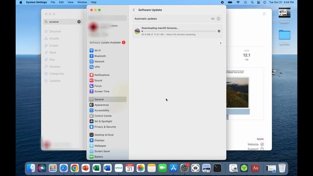Click the macOS Sonoma download progress bar
313x176 pixels.
[179, 31]
